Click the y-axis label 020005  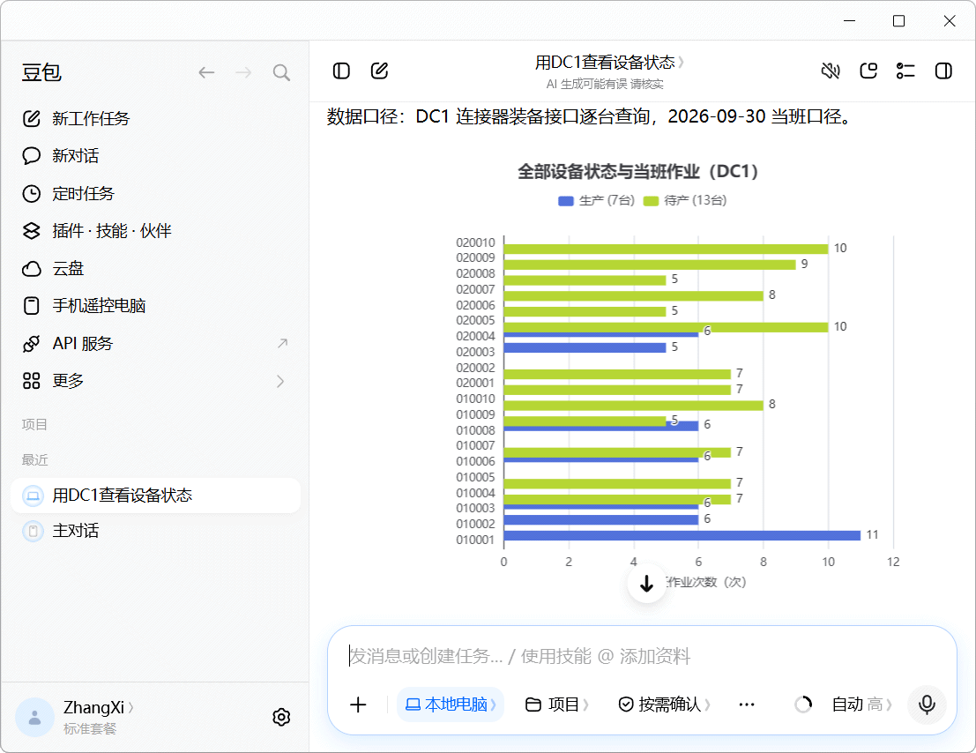(475, 320)
